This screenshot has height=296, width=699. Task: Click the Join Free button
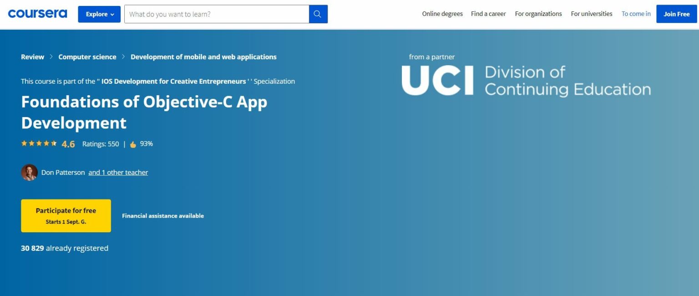pyautogui.click(x=676, y=14)
